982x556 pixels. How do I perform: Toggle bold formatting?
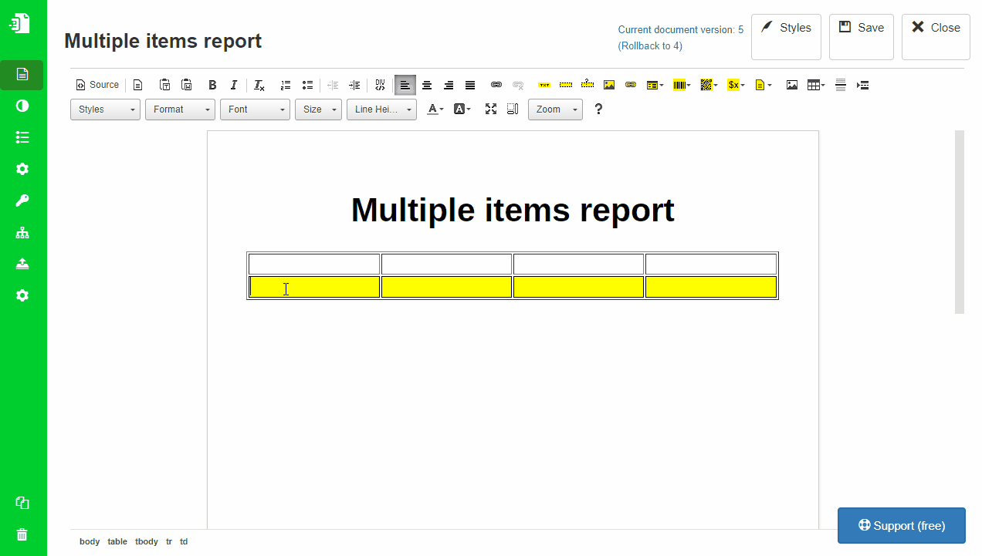point(212,85)
